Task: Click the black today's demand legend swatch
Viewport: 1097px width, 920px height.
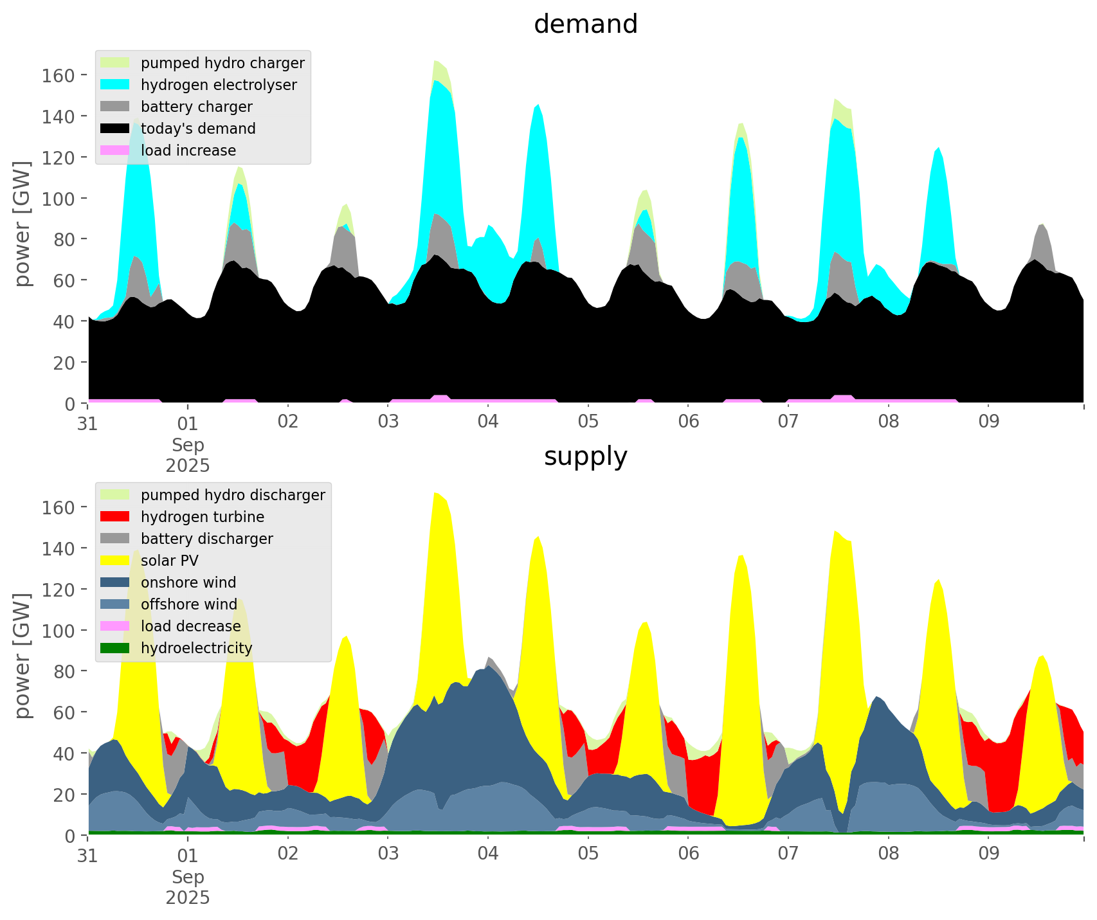Action: point(116,129)
